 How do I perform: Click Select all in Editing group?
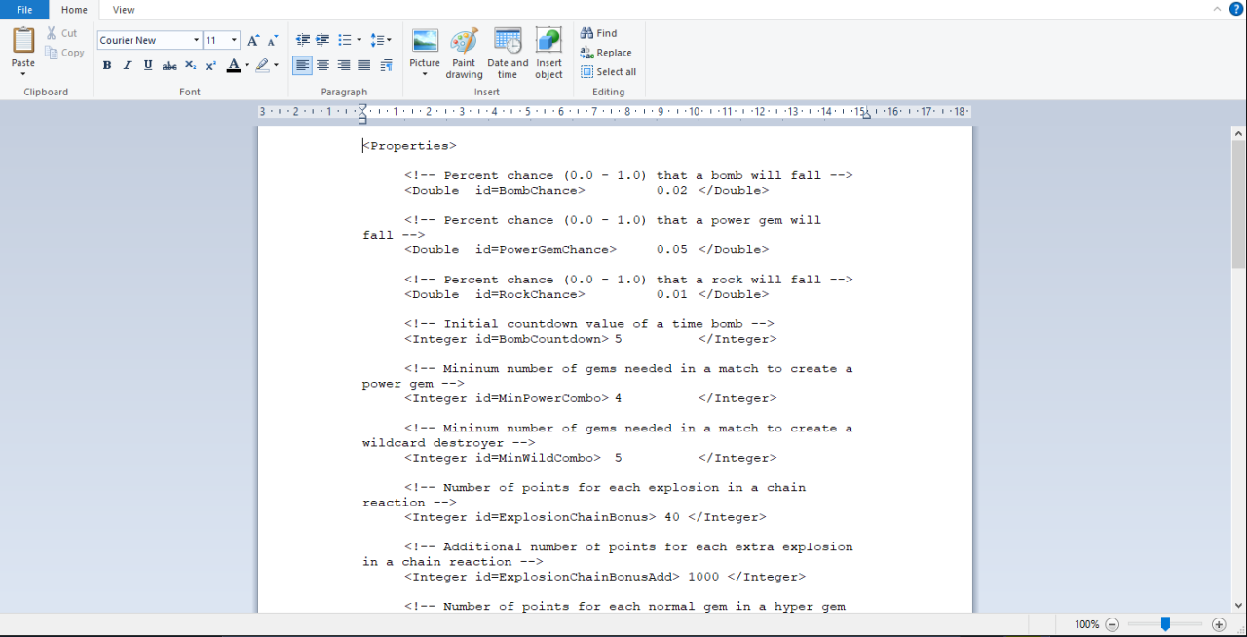[x=609, y=72]
